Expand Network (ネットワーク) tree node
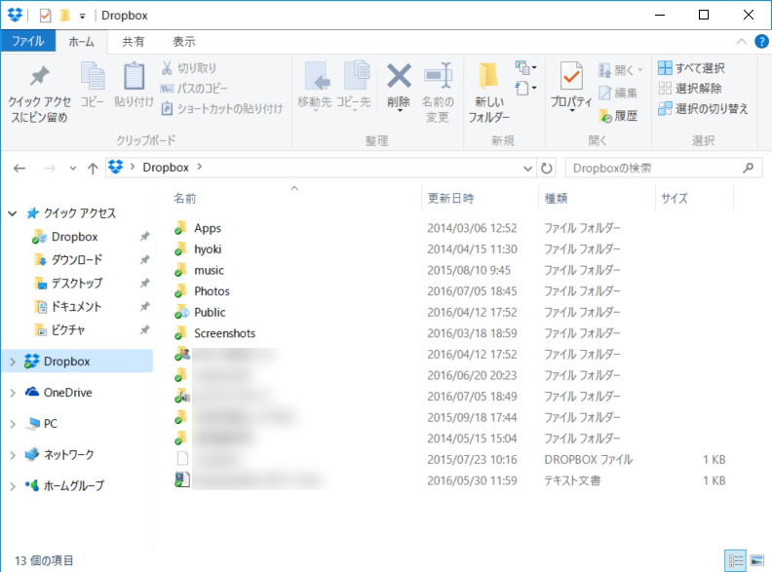772x572 pixels. pyautogui.click(x=13, y=455)
